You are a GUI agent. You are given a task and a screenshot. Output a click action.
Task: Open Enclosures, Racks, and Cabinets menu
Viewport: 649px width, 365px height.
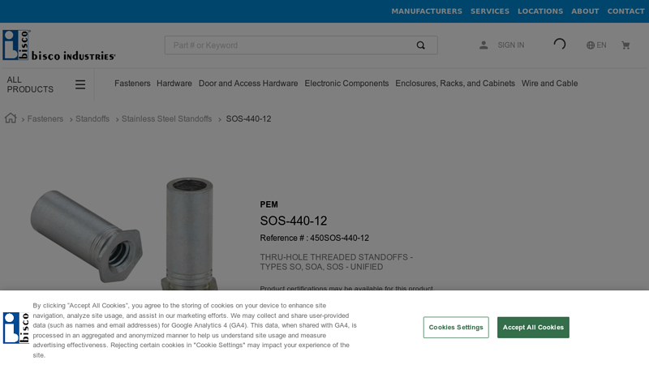tap(455, 84)
